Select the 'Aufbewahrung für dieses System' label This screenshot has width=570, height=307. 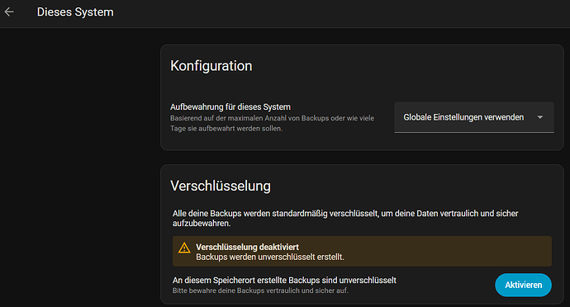click(x=230, y=106)
